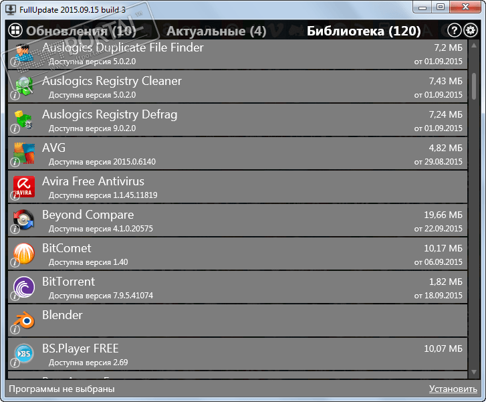Click the 19,66 МБ size value

click(x=443, y=215)
